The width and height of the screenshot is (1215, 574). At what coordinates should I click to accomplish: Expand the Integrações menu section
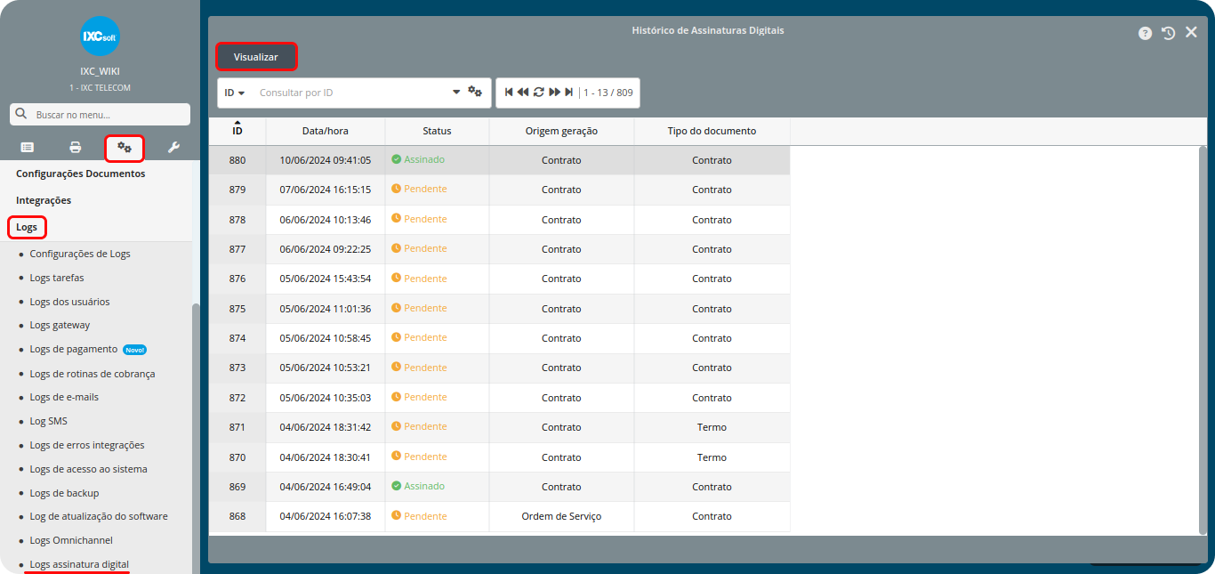pos(44,200)
